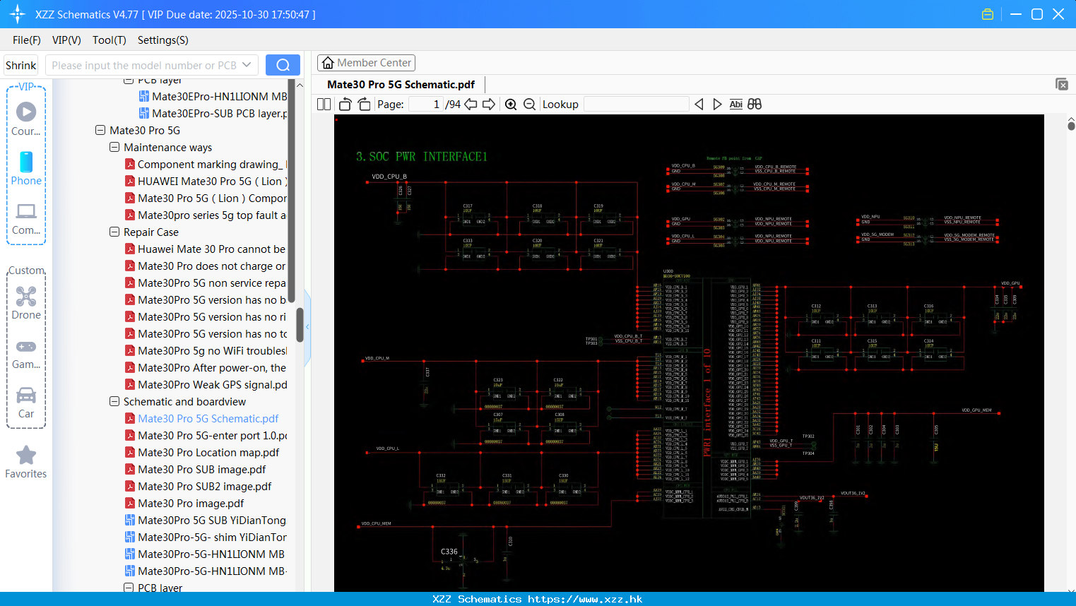Zoom in on the schematic

pos(511,105)
